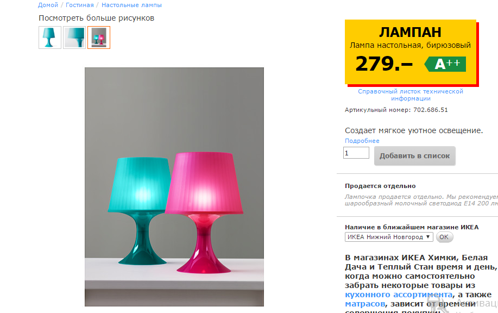Open the Подробнее link
The image size is (498, 313).
click(362, 141)
